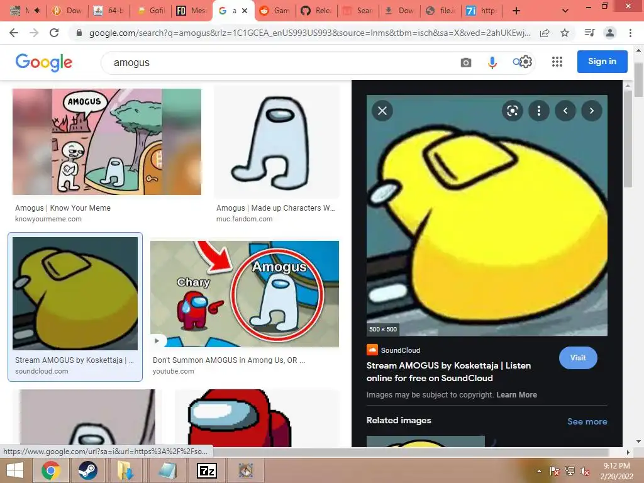Open Chrome three-dot menu

coord(630,33)
